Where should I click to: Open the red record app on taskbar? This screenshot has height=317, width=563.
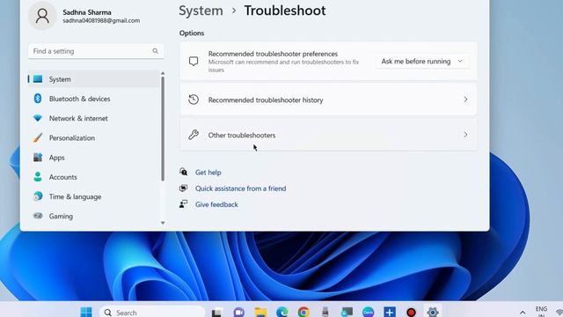411,312
